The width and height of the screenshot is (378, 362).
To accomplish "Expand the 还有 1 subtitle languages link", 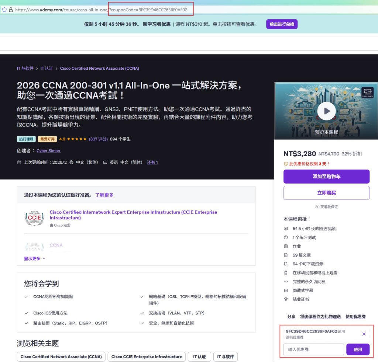I will pos(152,162).
